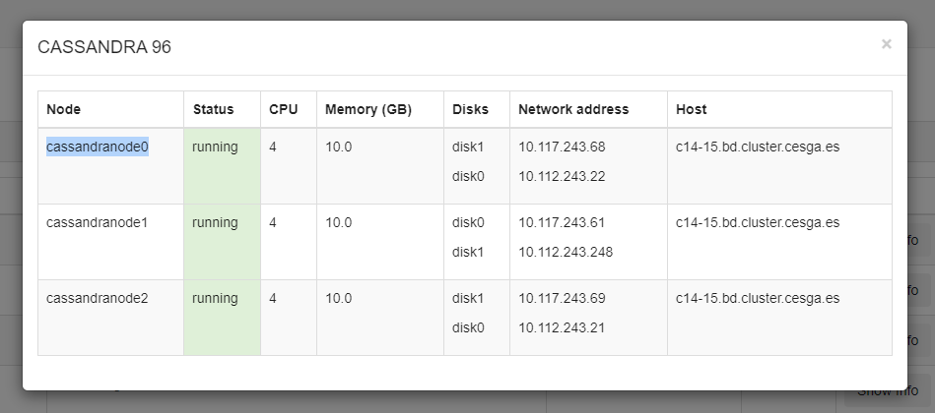Screen dimensions: 935x413
Task: Click the Host column header
Action: tap(691, 109)
